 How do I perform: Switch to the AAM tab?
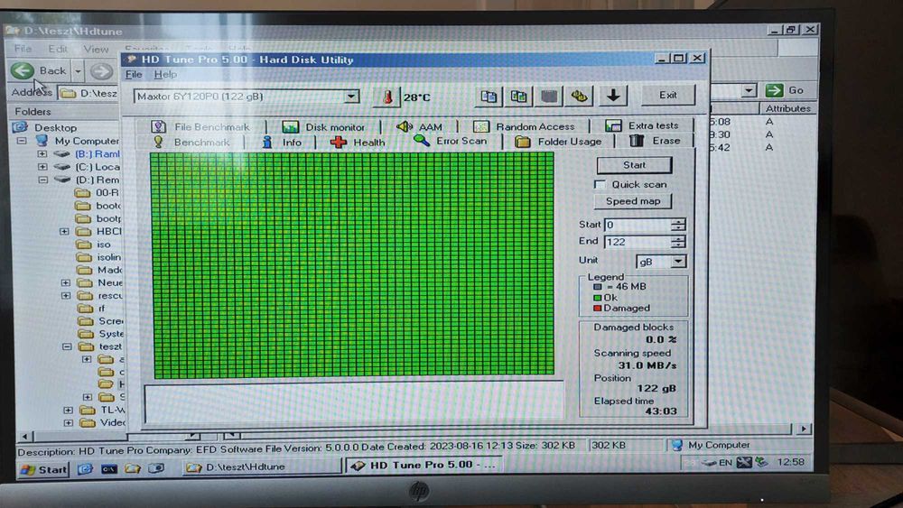[419, 126]
